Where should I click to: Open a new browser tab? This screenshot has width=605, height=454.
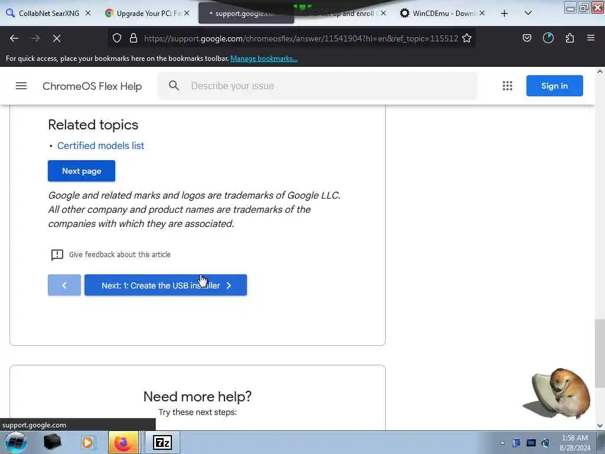pos(505,14)
